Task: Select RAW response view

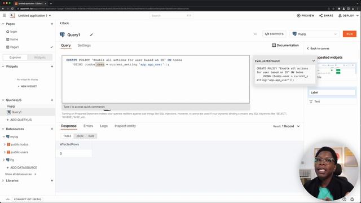Action: pyautogui.click(x=91, y=136)
